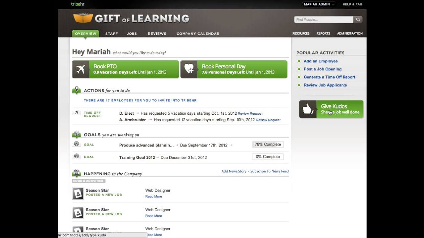
Task: Open the Review Job Applicants link
Action: point(325,85)
